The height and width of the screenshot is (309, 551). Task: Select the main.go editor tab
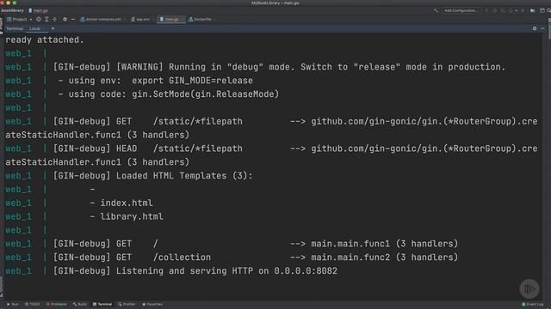pyautogui.click(x=170, y=19)
